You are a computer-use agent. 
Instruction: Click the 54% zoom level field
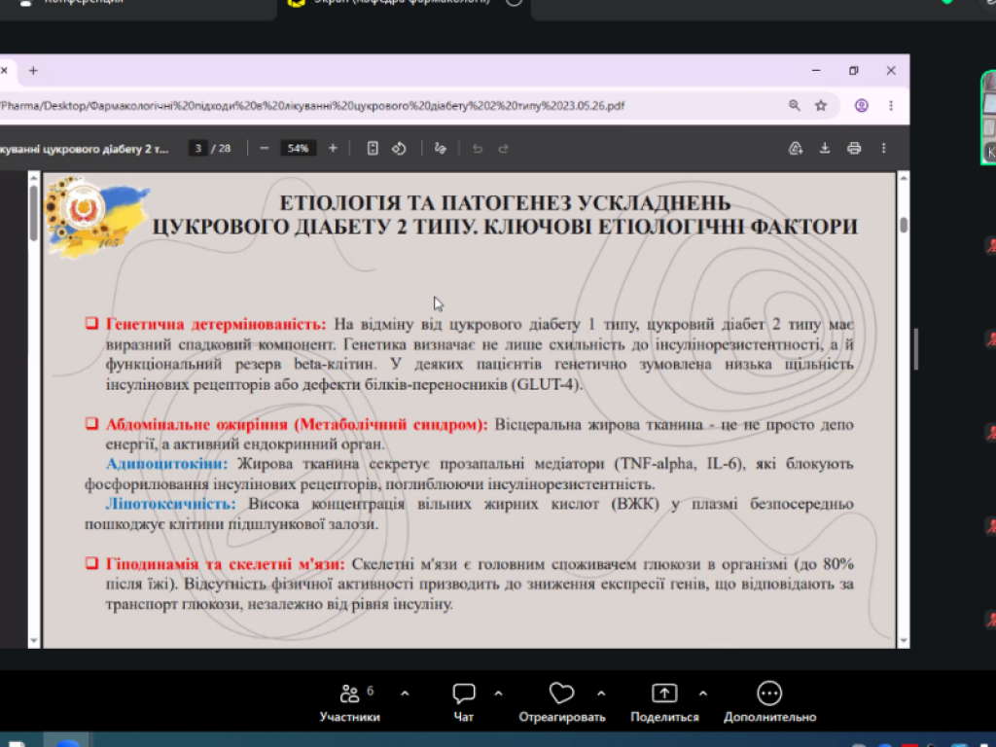coord(298,148)
